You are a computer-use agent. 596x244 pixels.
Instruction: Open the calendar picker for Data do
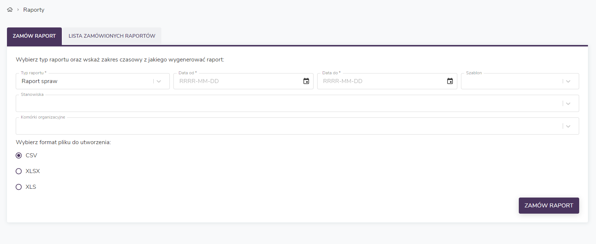coord(450,81)
